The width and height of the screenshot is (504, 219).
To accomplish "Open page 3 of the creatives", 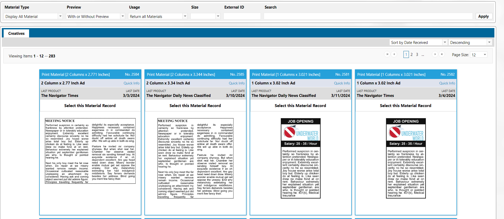I will pyautogui.click(x=417, y=55).
